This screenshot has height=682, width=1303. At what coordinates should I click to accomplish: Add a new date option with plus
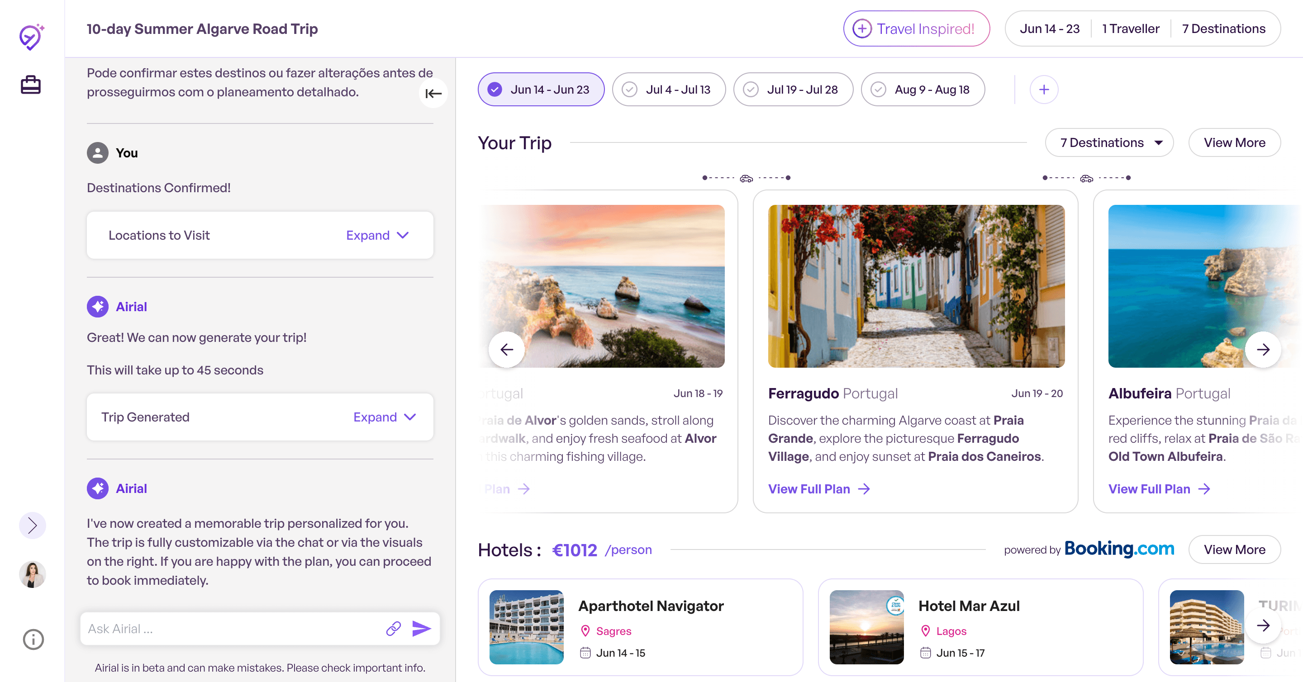(1044, 90)
